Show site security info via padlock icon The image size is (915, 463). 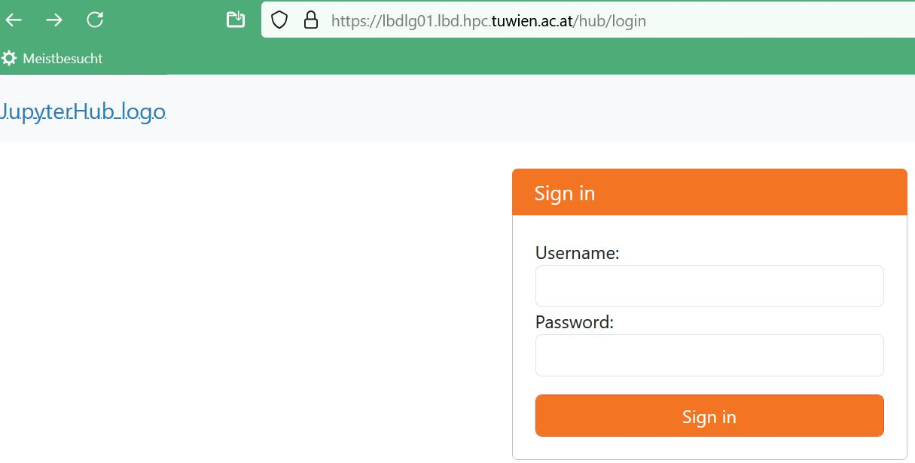[310, 20]
